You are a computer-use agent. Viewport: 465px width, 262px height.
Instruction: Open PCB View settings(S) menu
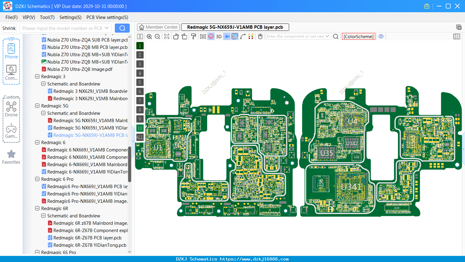pos(107,17)
